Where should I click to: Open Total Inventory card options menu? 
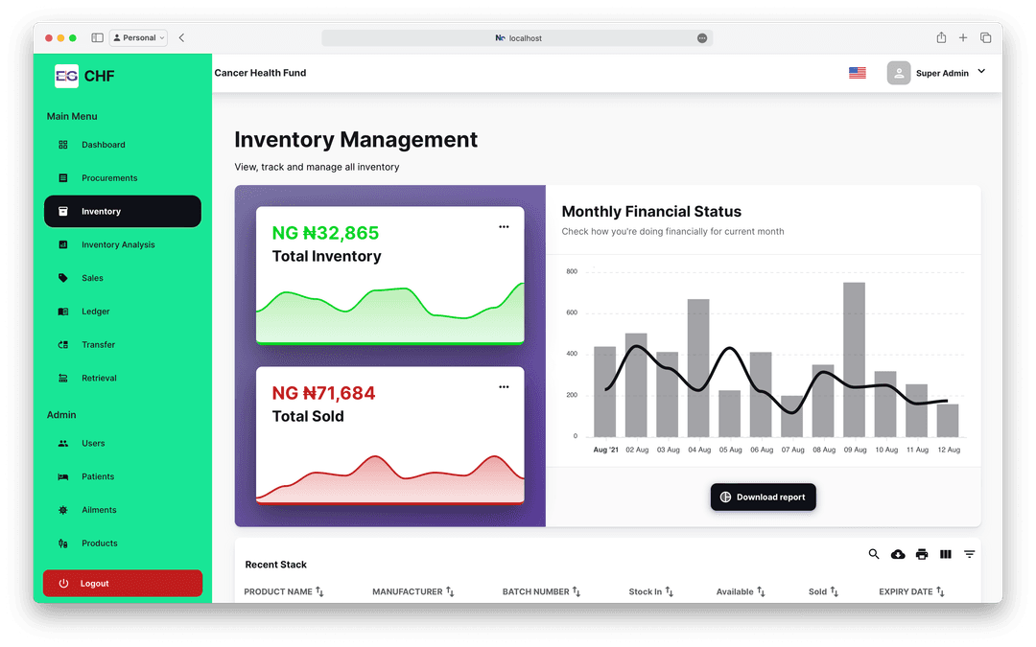[504, 227]
